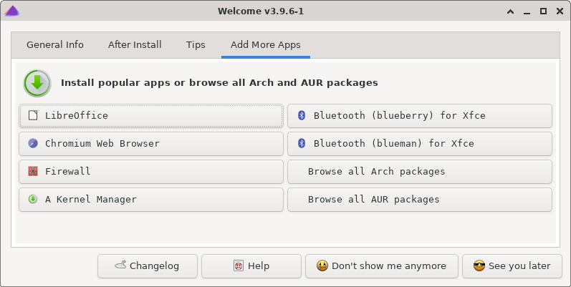
Task: Click the sunglasses emoji icon
Action: [x=479, y=266]
